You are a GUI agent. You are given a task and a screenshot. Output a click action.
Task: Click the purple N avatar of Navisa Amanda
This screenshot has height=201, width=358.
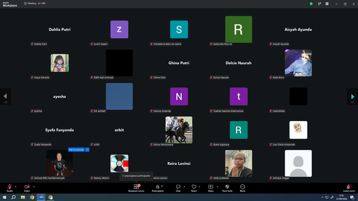pyautogui.click(x=179, y=97)
